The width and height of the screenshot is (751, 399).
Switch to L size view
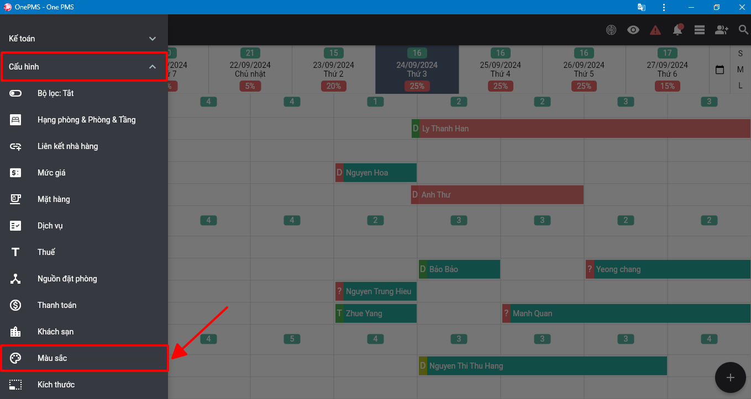(x=741, y=86)
